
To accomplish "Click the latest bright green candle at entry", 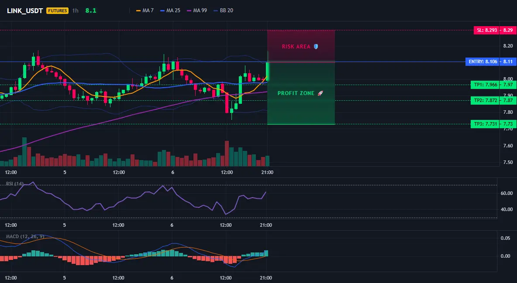I will pyautogui.click(x=267, y=71).
